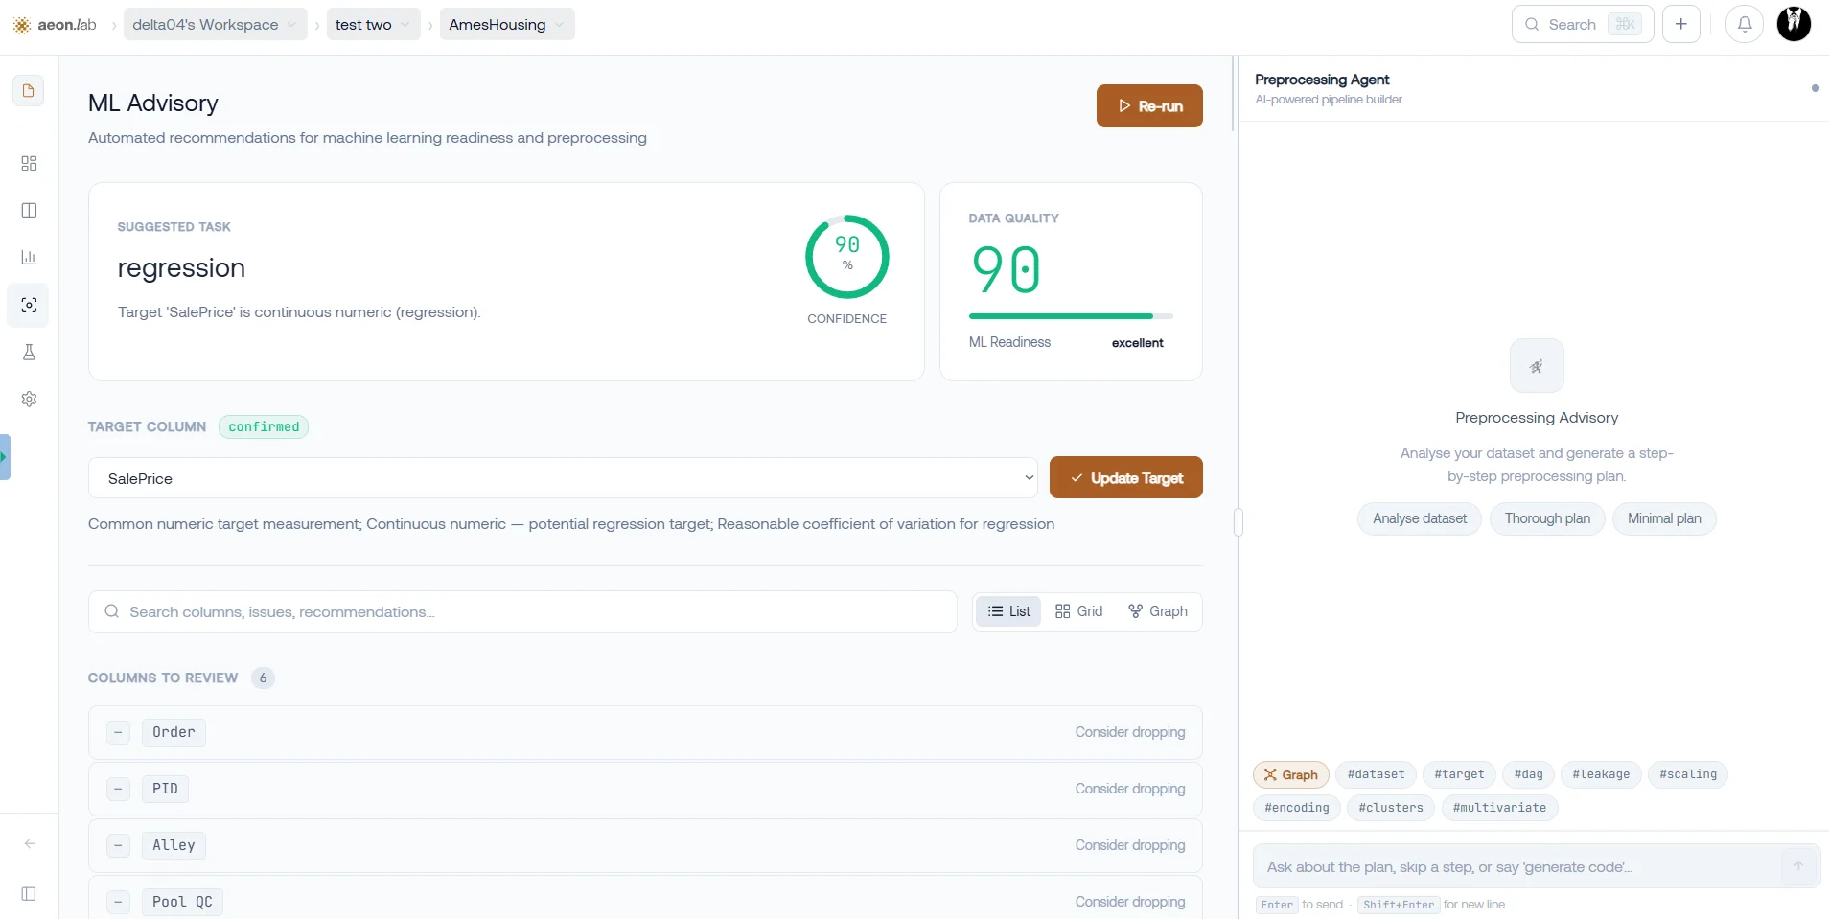Insert the #leakage tag
This screenshot has width=1829, height=919.
click(1601, 774)
